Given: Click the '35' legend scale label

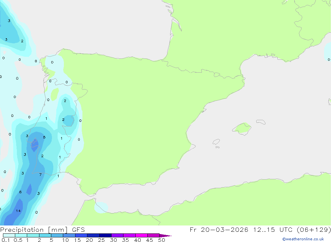Looking at the screenshot, I should (125, 240).
